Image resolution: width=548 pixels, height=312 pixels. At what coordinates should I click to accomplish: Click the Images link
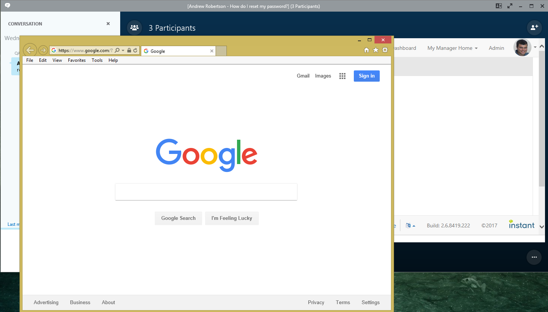pos(323,76)
